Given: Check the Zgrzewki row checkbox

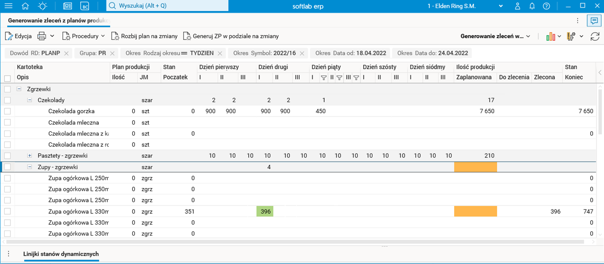Looking at the screenshot, I should click(x=7, y=89).
